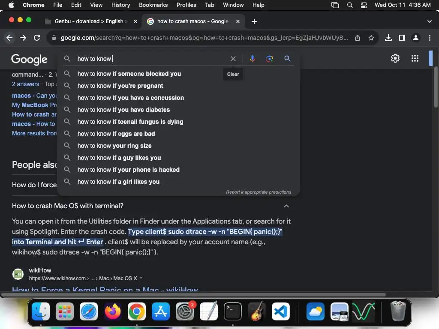The width and height of the screenshot is (439, 329).
Task: Start voice search with the microphone icon
Action: click(252, 59)
